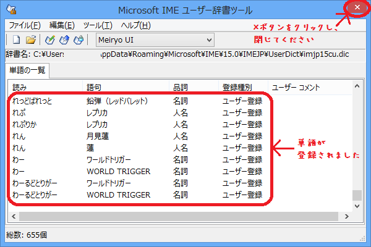Click the 辞書名 dictionary path text
Screen dimensions: 371x247
click(x=177, y=54)
